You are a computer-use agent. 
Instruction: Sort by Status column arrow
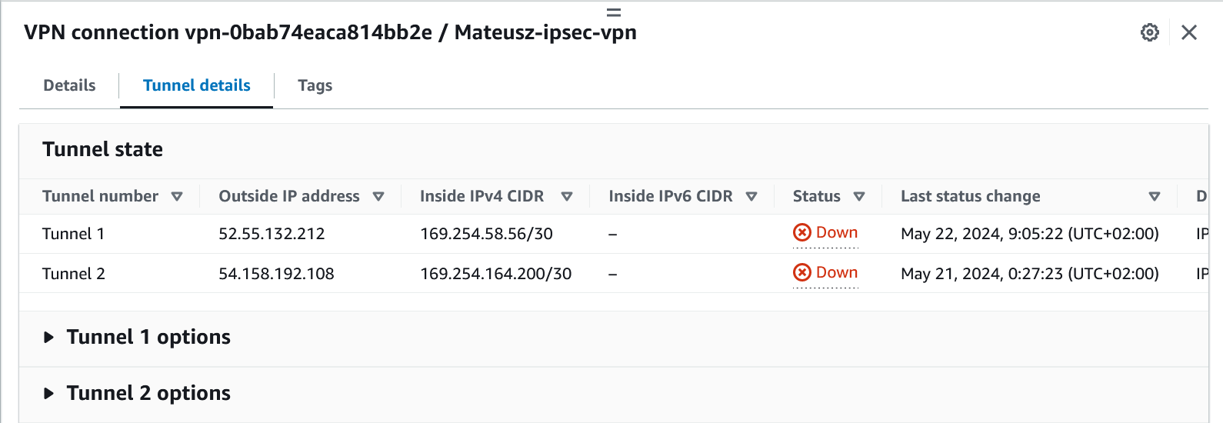pos(859,197)
